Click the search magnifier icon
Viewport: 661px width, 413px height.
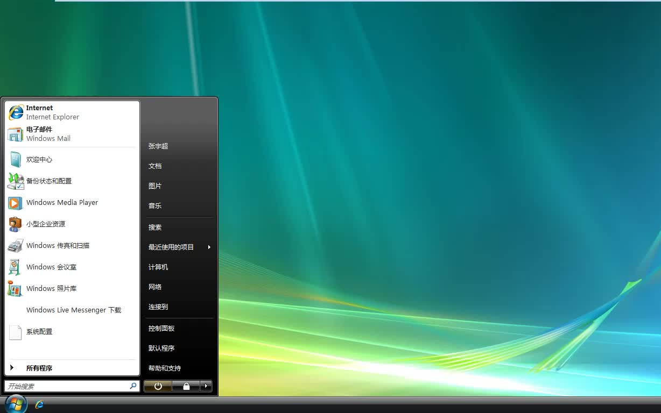point(133,386)
